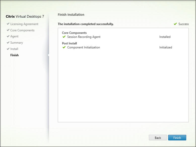Viewport: 196px width, 147px height.
Task: Click checkmark icon beside Core Components step
Action: click(8, 30)
